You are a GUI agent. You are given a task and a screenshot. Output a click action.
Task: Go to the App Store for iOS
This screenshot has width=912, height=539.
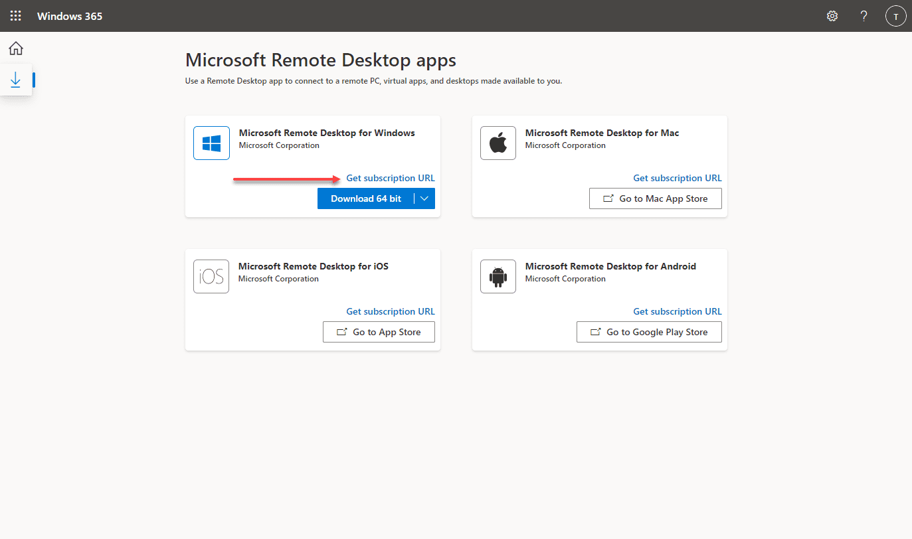pos(379,331)
